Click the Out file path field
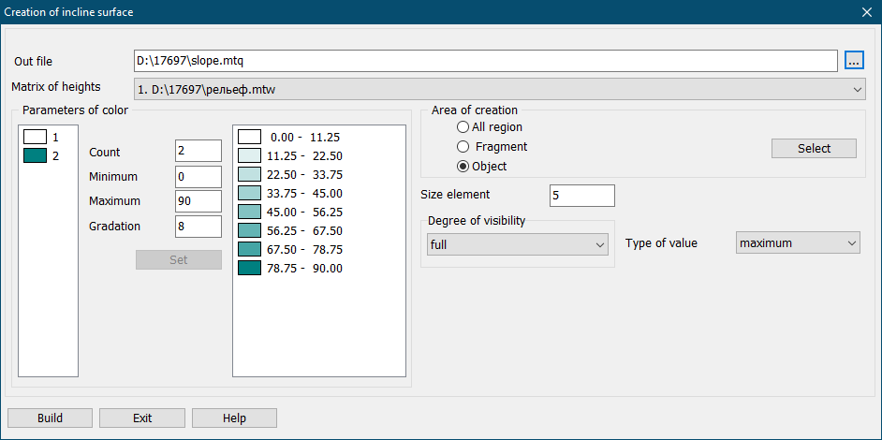This screenshot has width=882, height=440. pyautogui.click(x=485, y=61)
